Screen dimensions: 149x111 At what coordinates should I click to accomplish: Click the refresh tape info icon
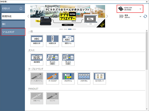click(x=145, y=16)
